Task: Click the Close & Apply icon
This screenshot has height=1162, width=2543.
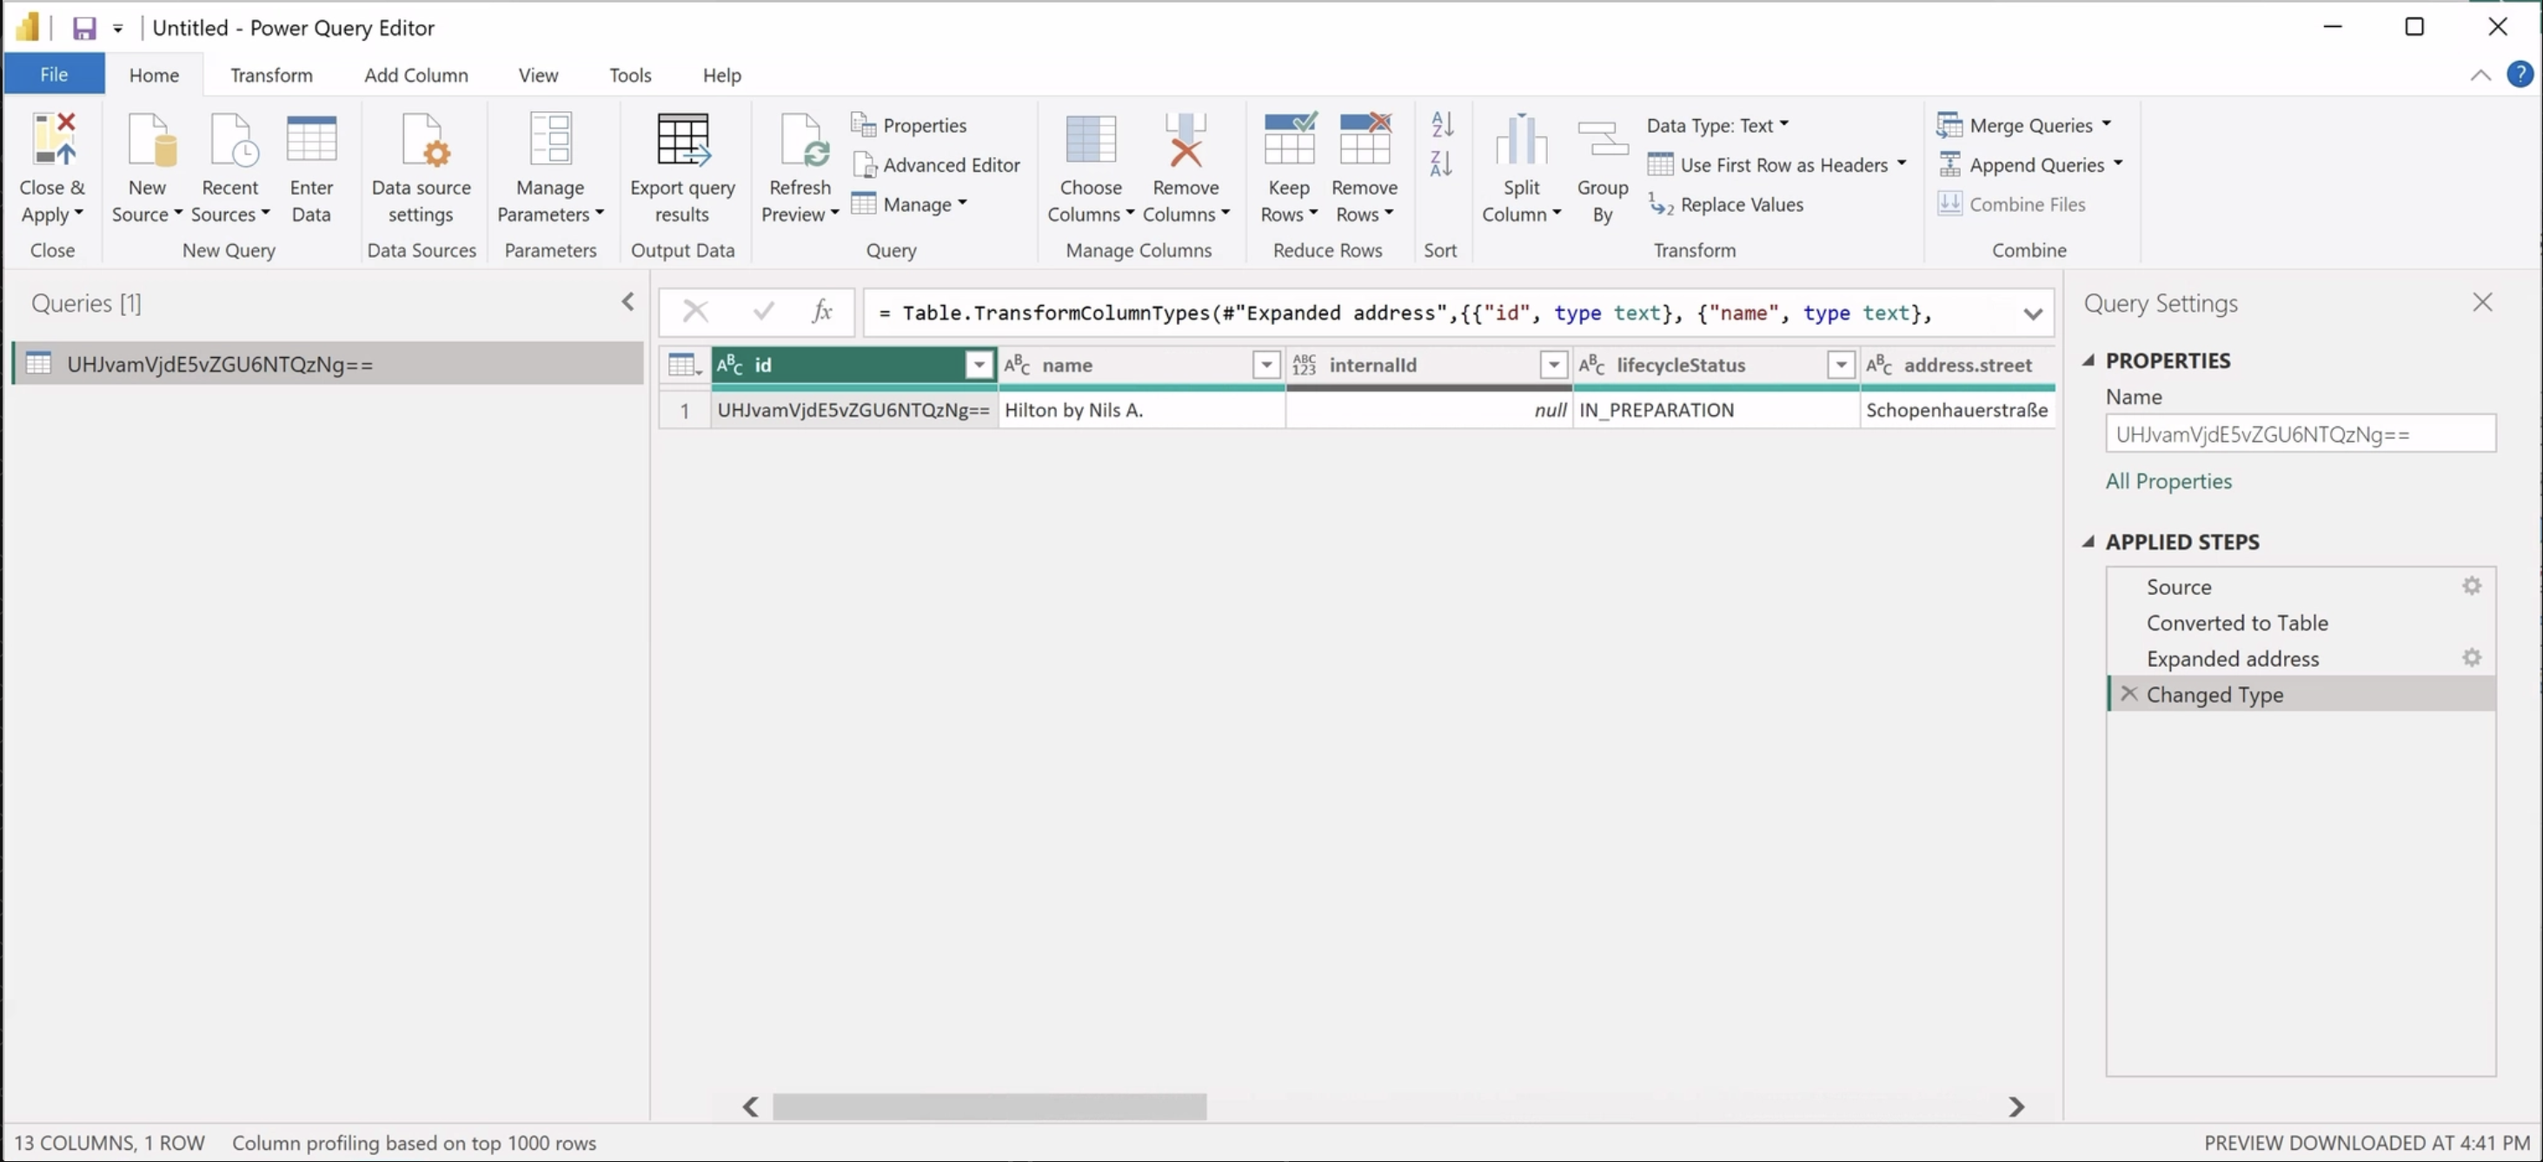Action: pos(53,139)
